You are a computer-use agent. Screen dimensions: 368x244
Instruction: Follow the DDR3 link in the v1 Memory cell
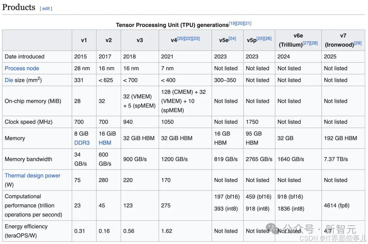[x=82, y=143]
